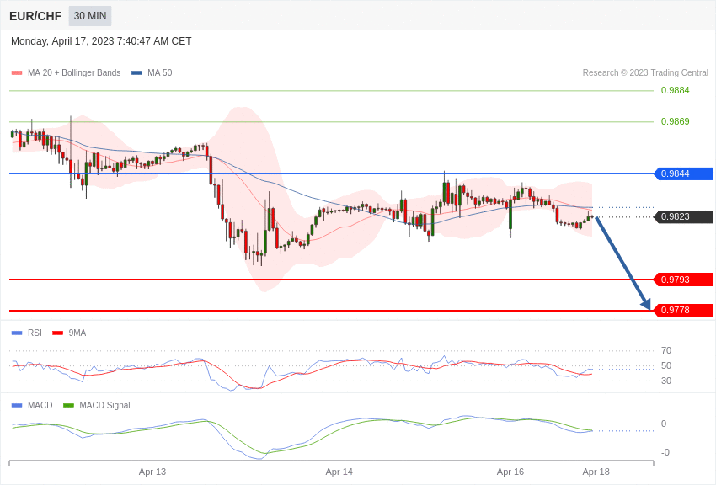Click the 9MA legend swatch
716x485 pixels.
tap(58, 333)
